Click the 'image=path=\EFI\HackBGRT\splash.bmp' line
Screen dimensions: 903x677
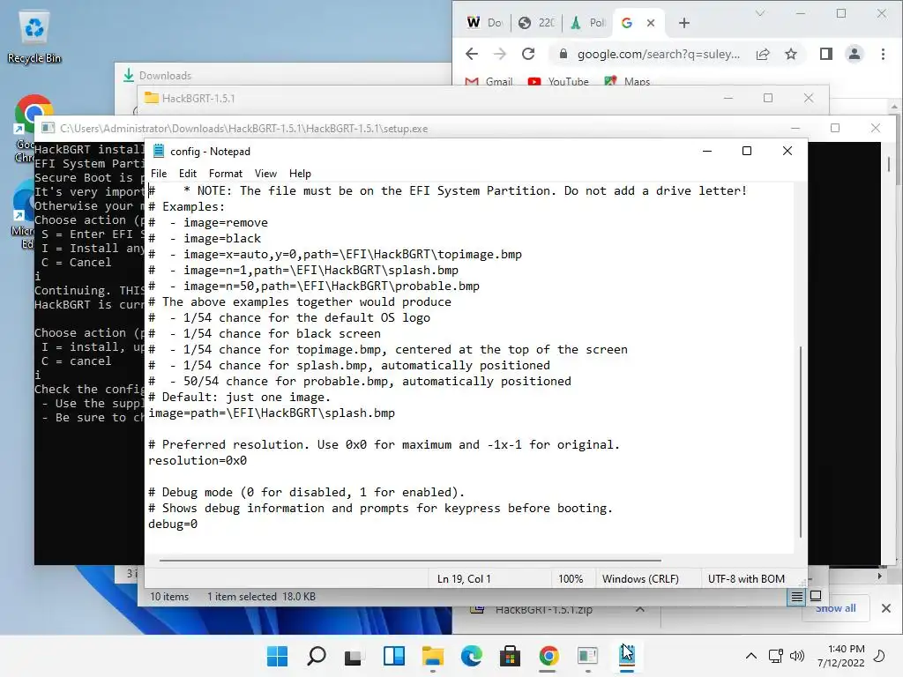(x=272, y=413)
